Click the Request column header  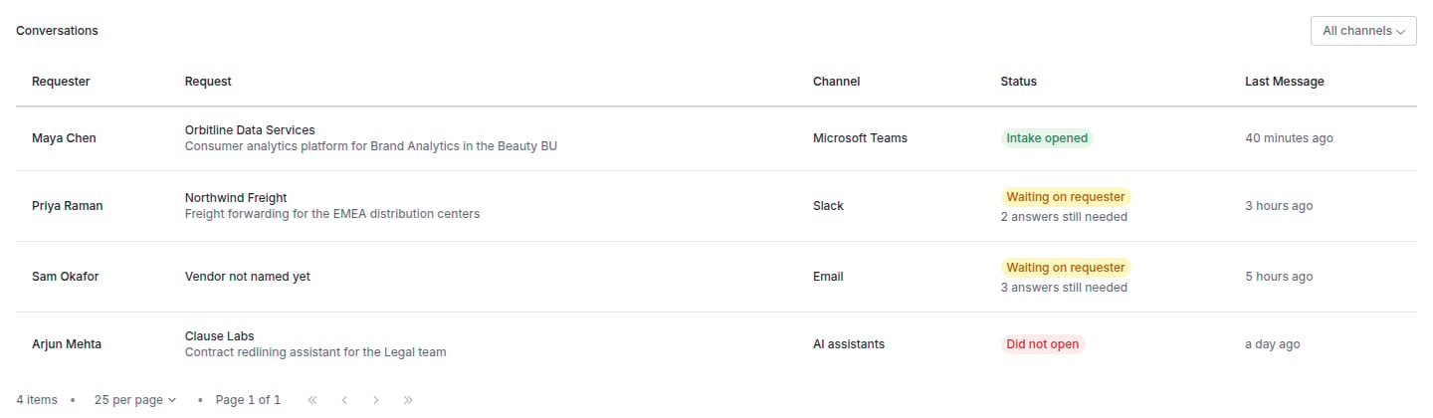click(x=208, y=82)
